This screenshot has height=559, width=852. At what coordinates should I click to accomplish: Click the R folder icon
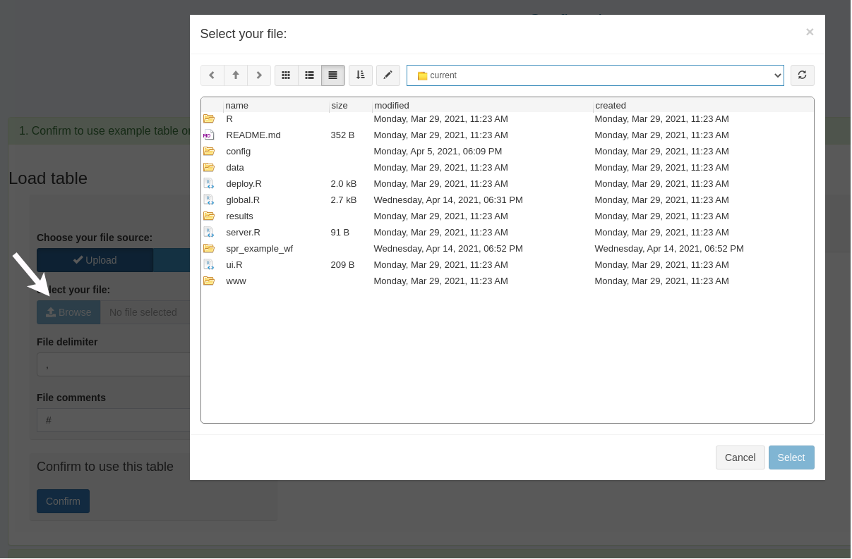pos(209,119)
